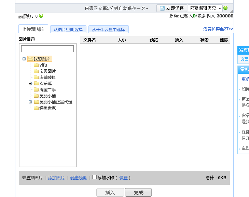Click the 鳄鱼世家 folder icon

36,108
